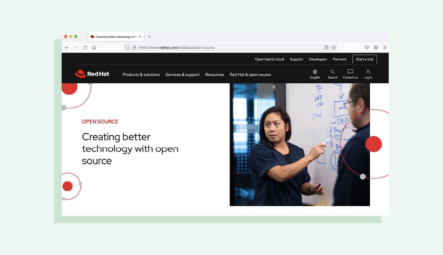
Task: Open a new tab with plus button
Action: click(x=150, y=37)
